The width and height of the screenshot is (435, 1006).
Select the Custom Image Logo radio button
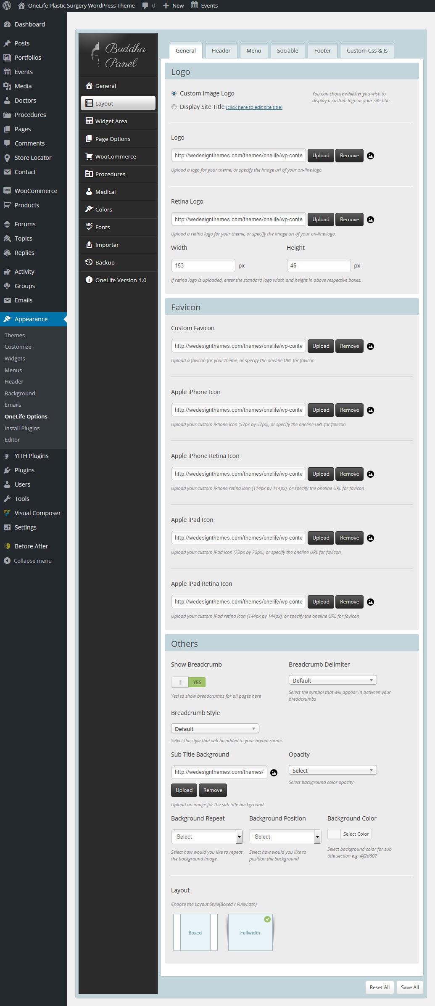click(174, 93)
